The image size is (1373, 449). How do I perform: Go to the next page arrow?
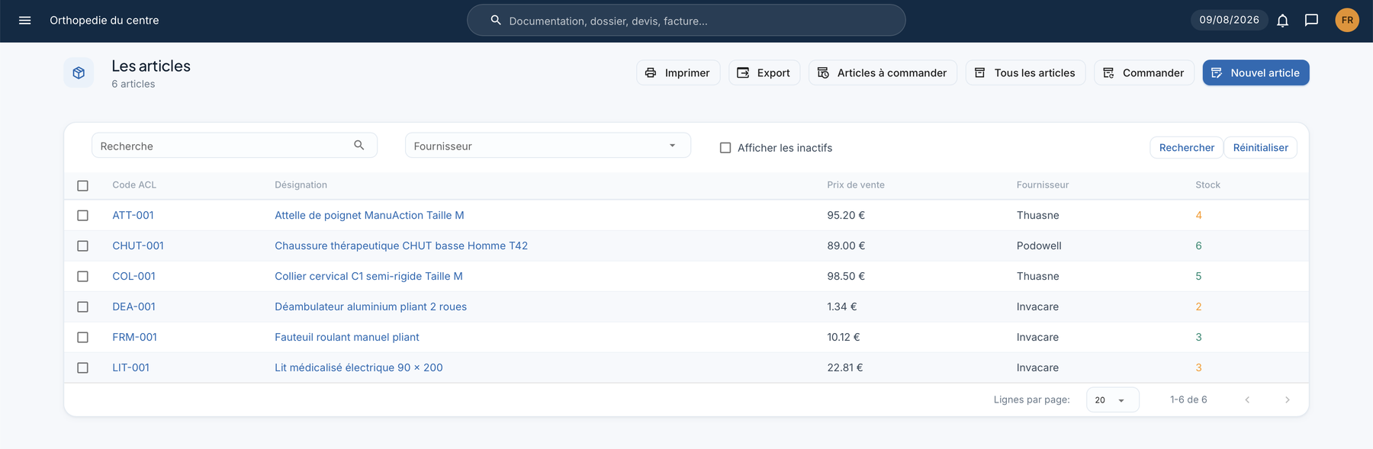(x=1288, y=399)
